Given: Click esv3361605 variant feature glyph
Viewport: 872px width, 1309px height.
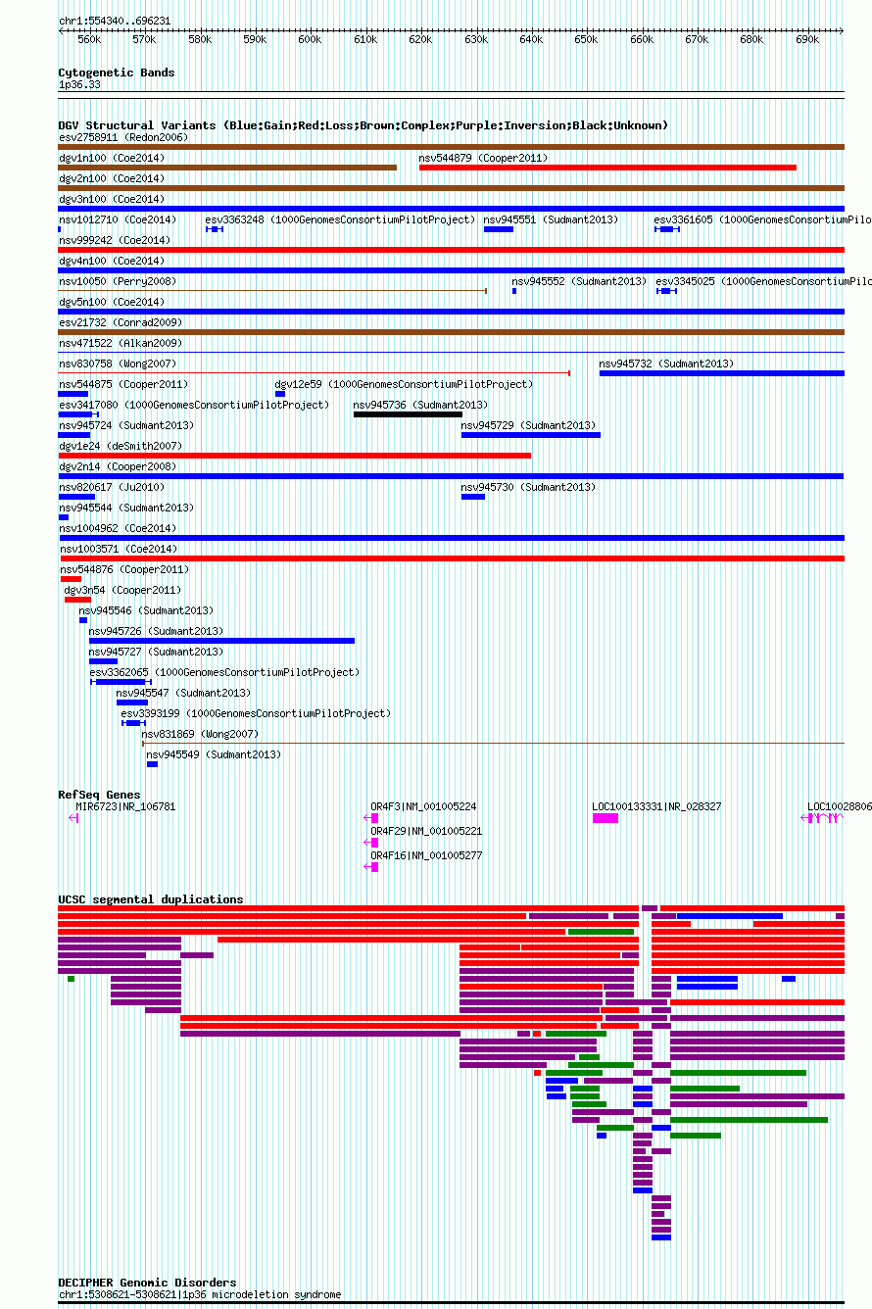Looking at the screenshot, I should click(667, 229).
